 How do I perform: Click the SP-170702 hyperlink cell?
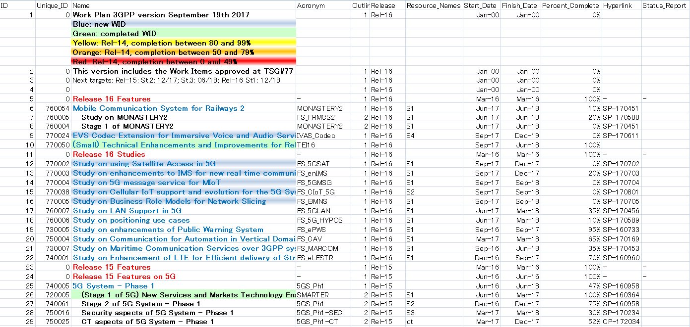point(622,164)
